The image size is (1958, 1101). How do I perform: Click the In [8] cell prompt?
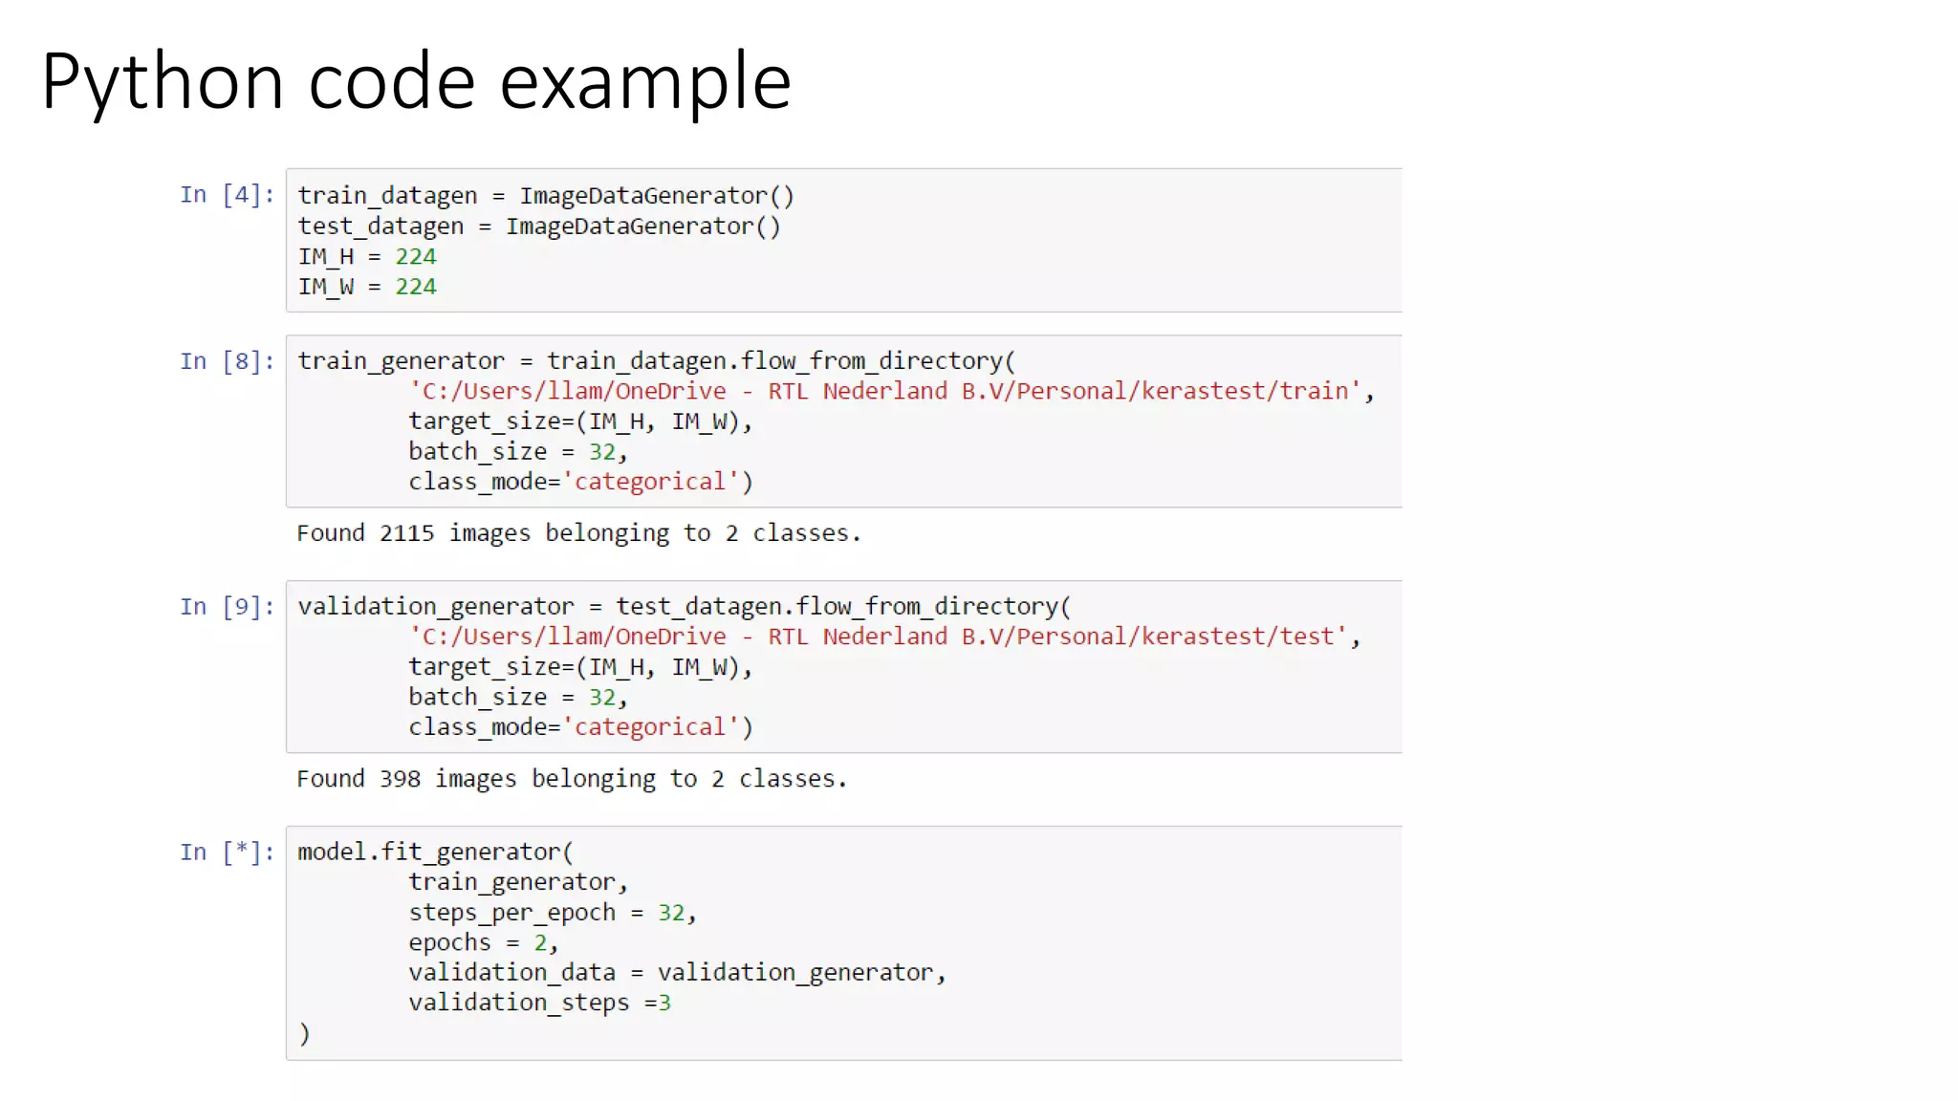[227, 361]
